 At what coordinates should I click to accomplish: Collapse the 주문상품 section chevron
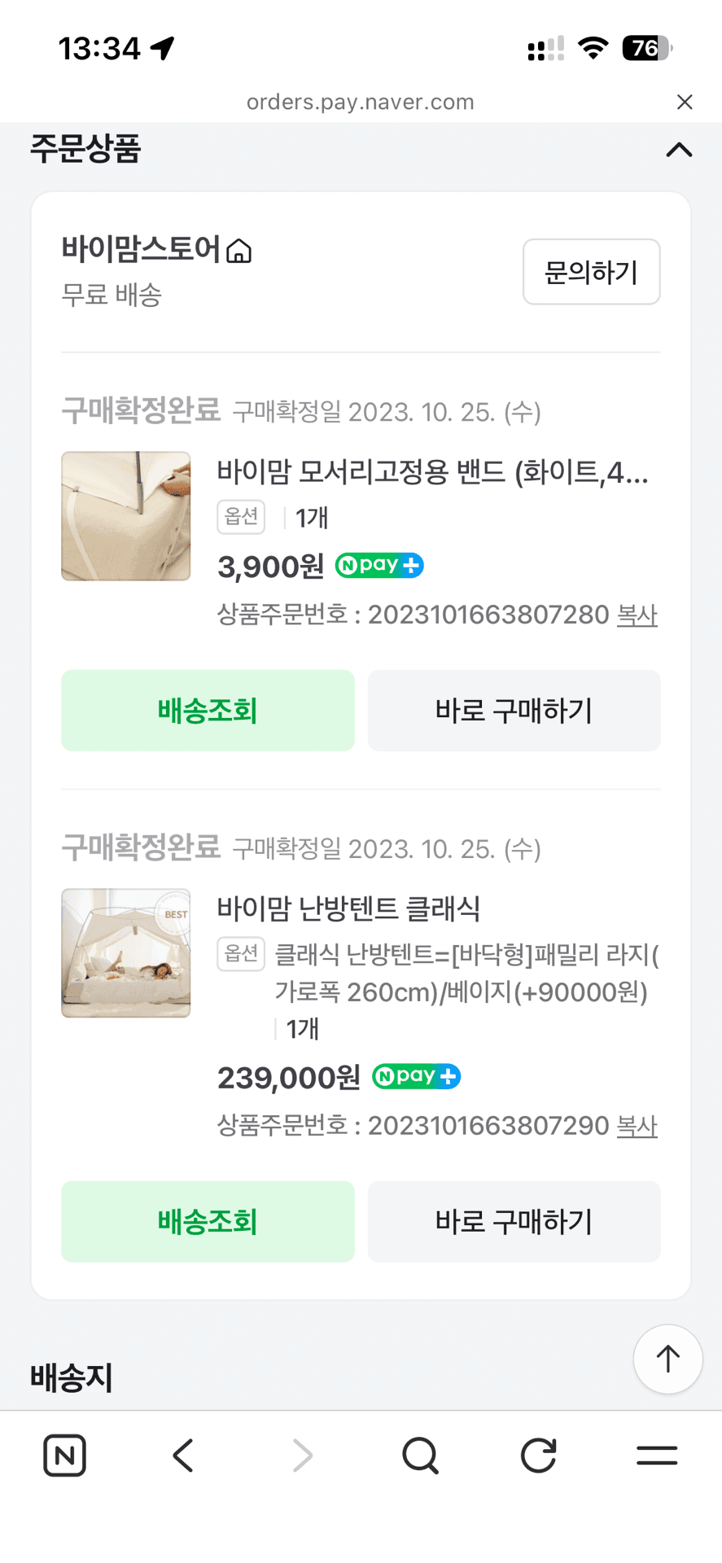[679, 150]
